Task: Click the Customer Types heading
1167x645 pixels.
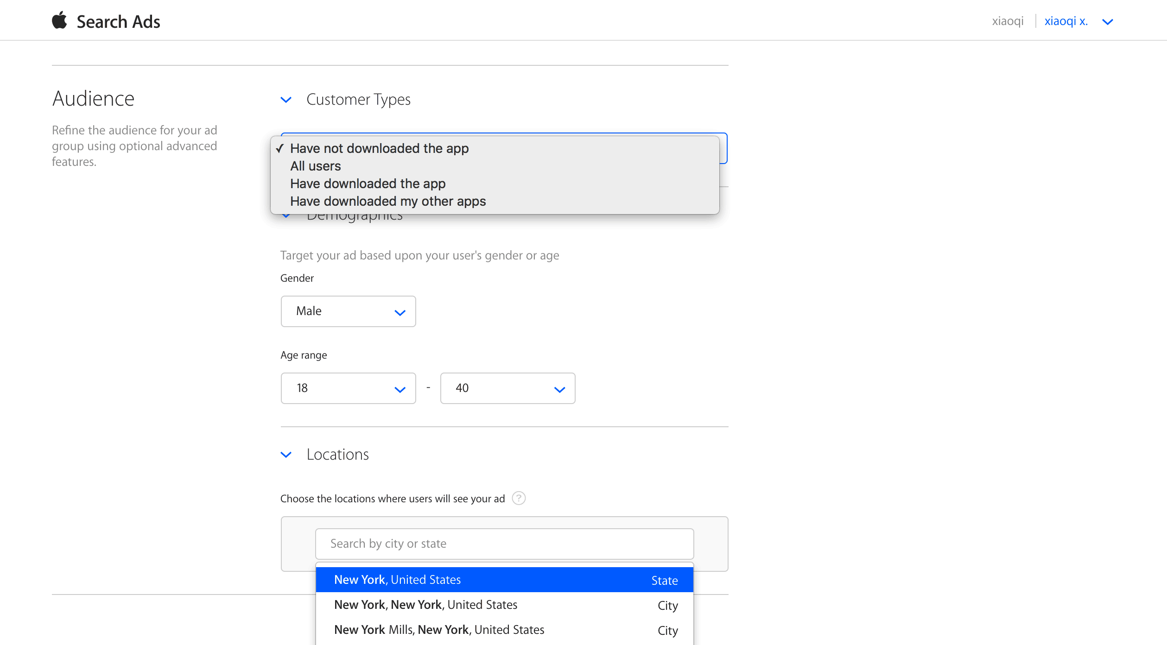Action: coord(358,100)
